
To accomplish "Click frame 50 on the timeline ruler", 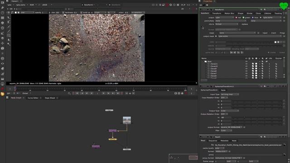I will click(99, 89).
